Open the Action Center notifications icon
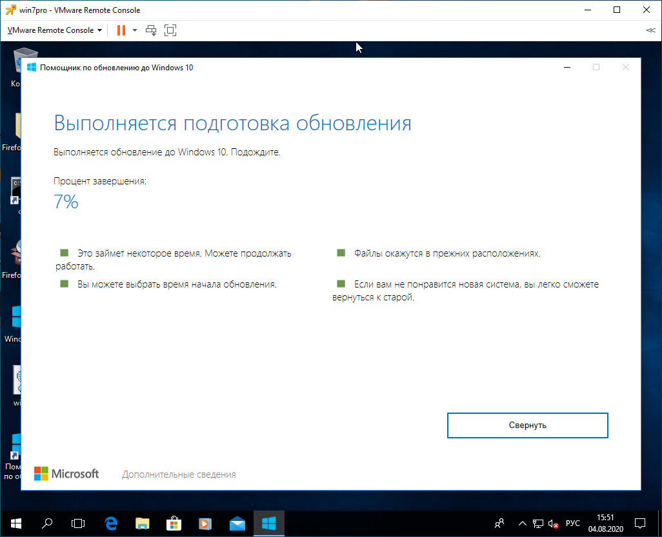Screen dimensions: 662x537 click(640, 523)
